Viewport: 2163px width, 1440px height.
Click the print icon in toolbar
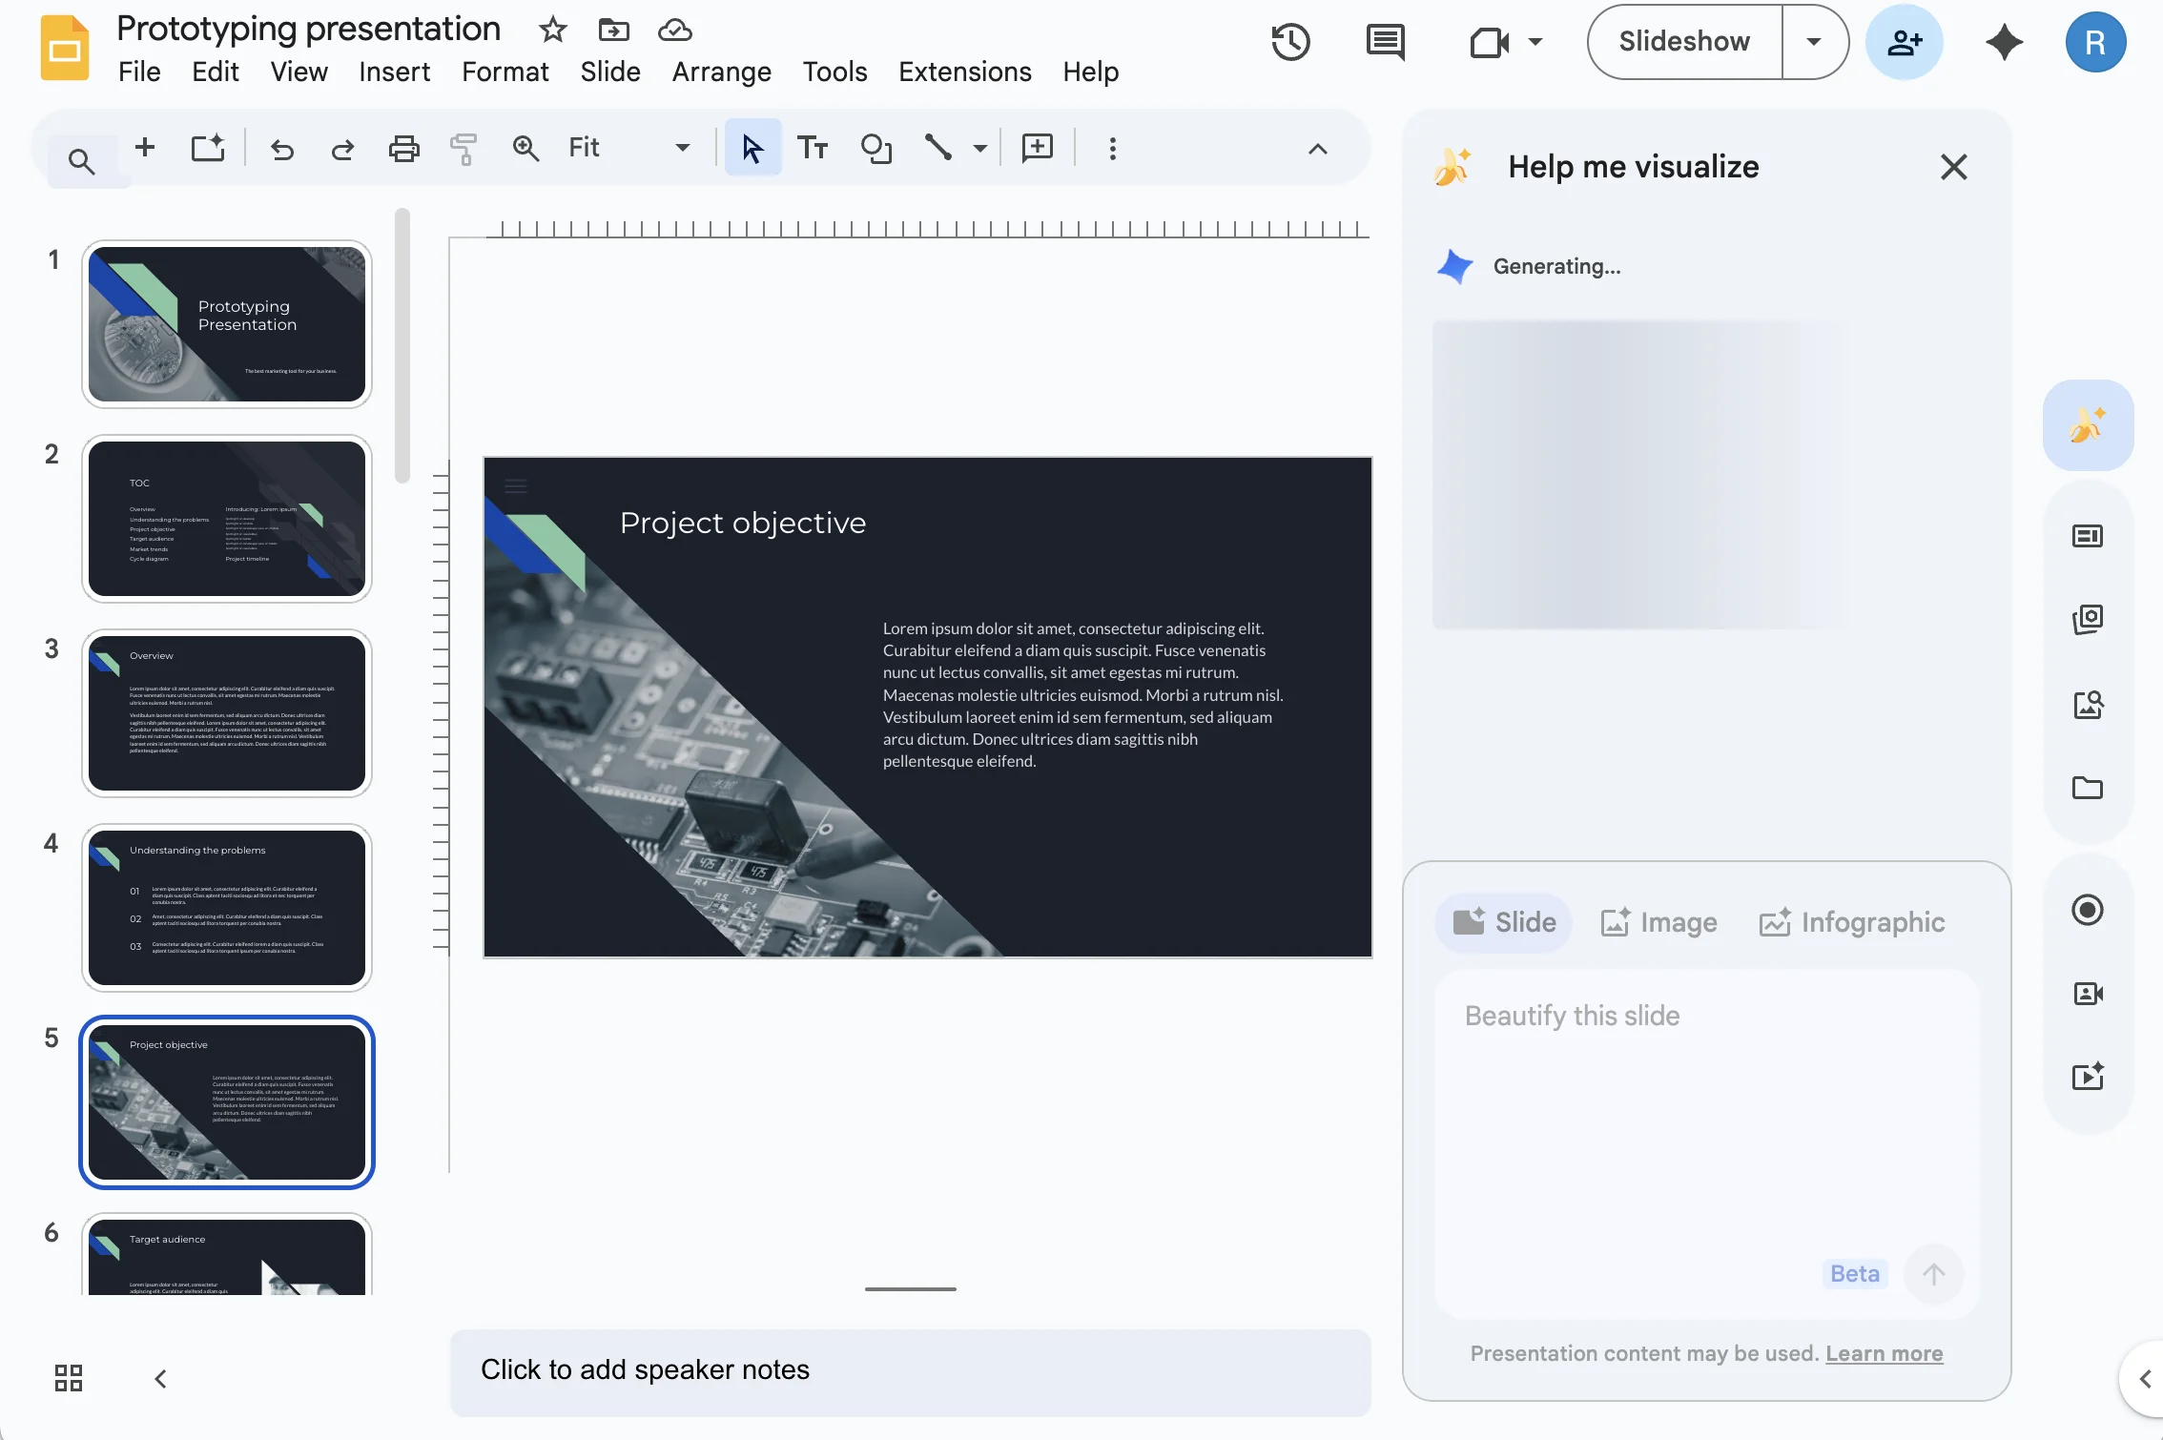403,148
